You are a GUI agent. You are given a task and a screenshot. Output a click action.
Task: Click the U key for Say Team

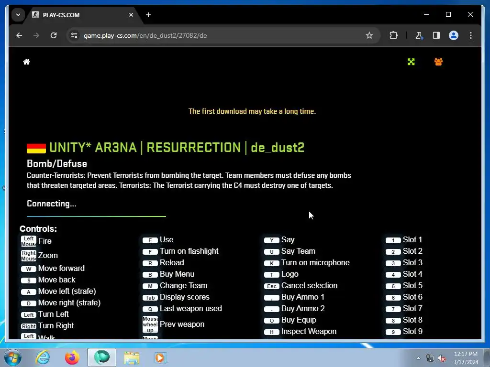pyautogui.click(x=272, y=251)
